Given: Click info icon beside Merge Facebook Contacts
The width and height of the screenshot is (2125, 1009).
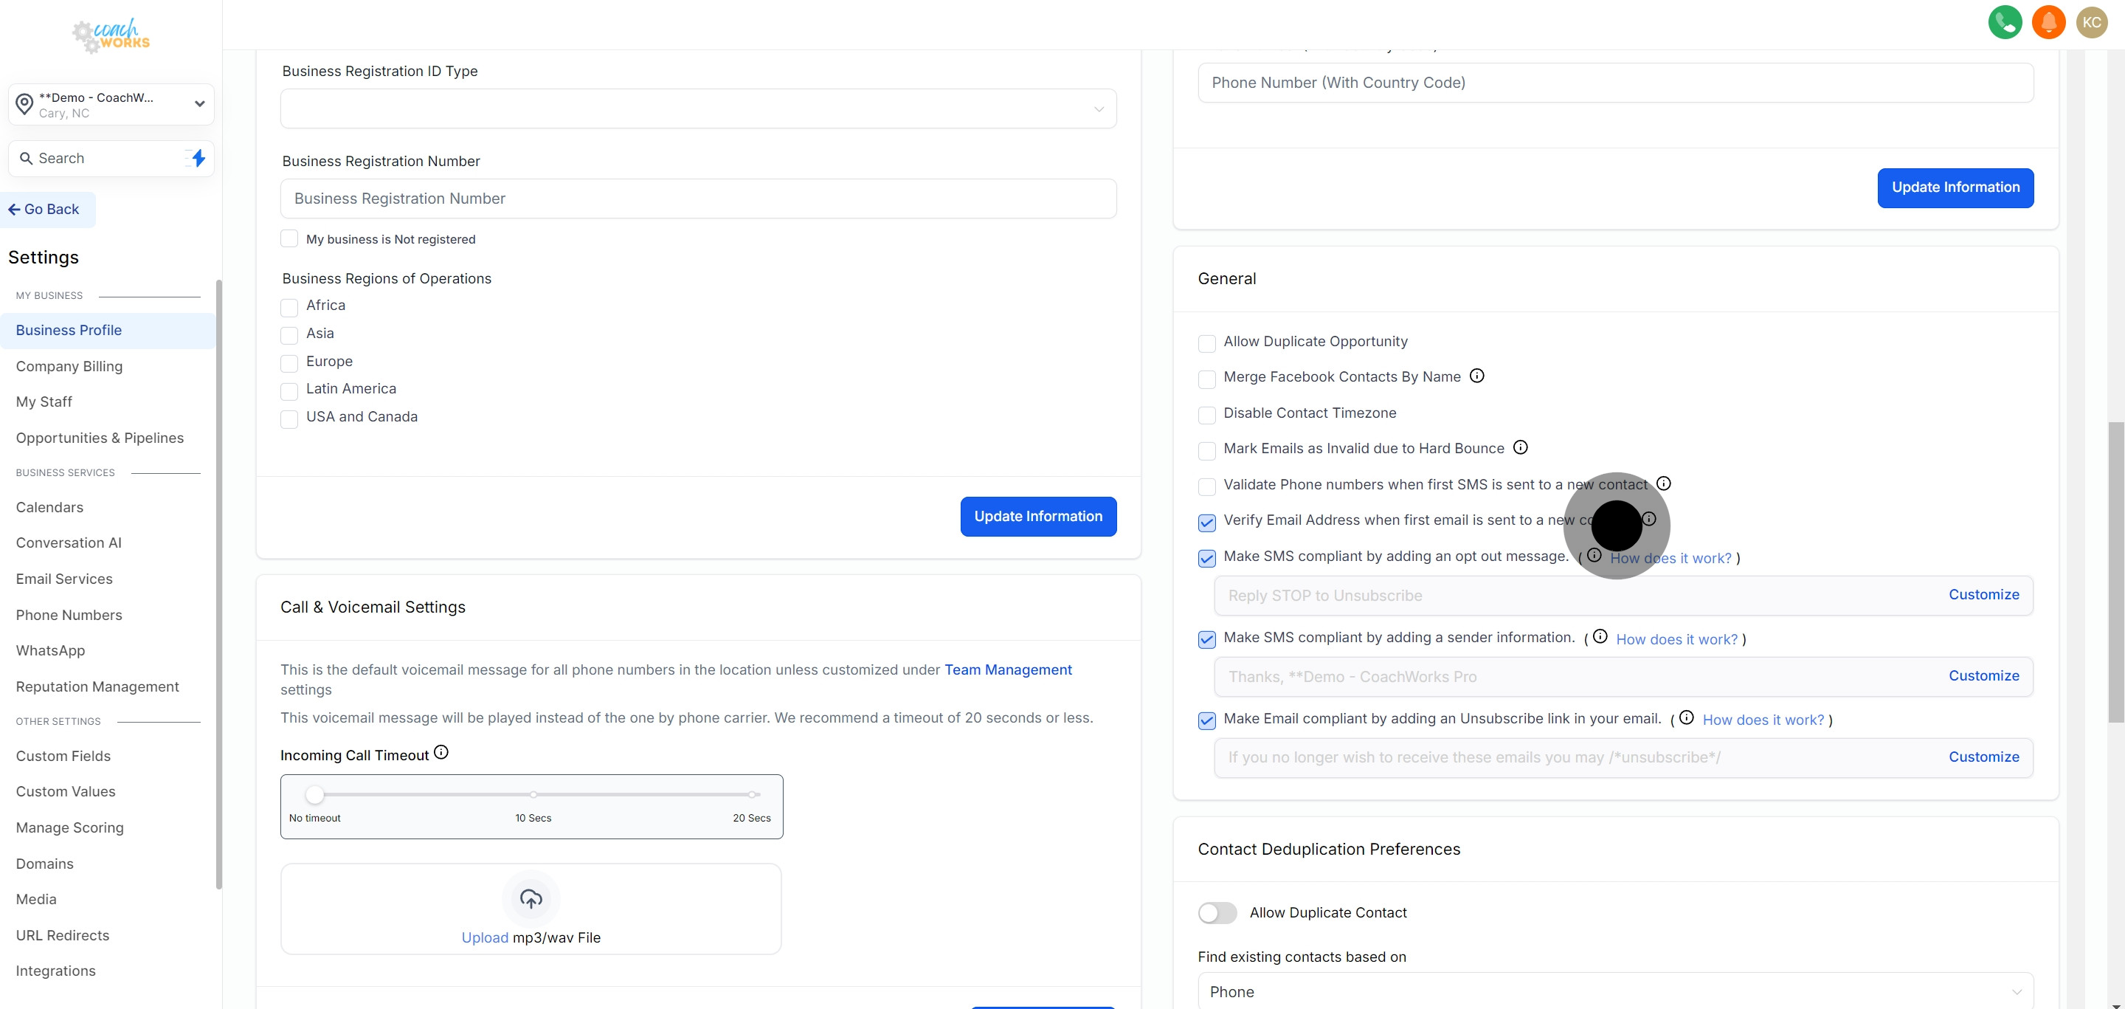Looking at the screenshot, I should tap(1476, 376).
